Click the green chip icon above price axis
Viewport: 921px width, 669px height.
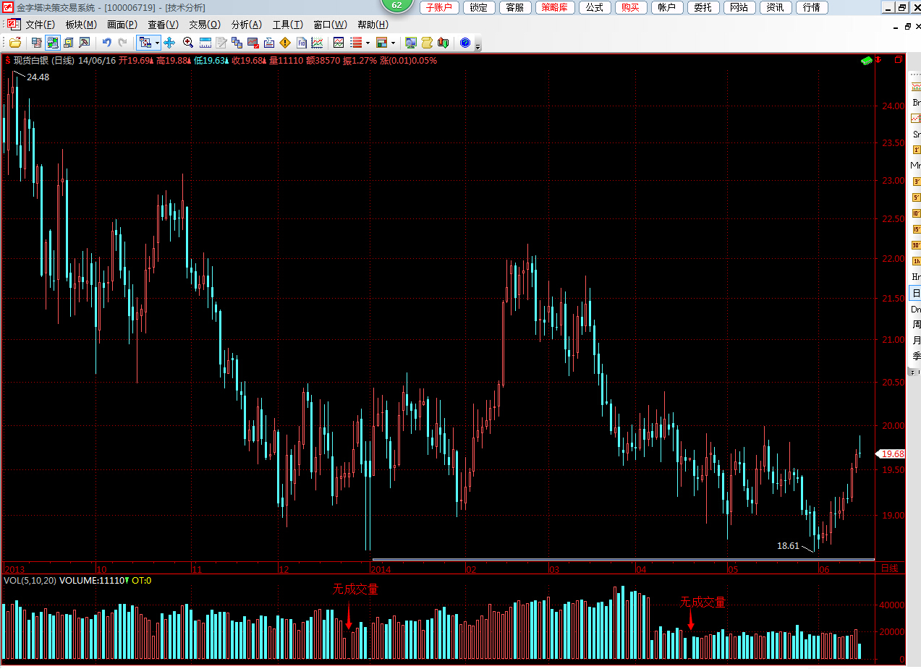point(866,61)
